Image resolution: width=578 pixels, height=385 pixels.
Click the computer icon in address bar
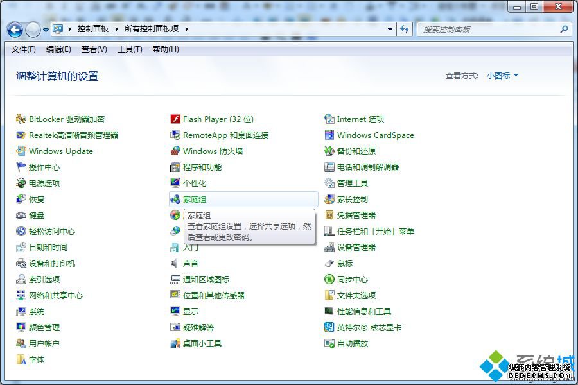click(x=58, y=29)
